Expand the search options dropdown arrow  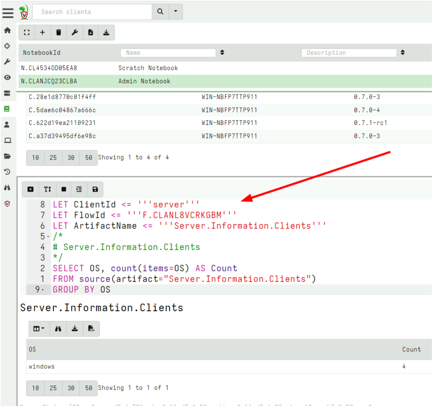[x=176, y=11]
